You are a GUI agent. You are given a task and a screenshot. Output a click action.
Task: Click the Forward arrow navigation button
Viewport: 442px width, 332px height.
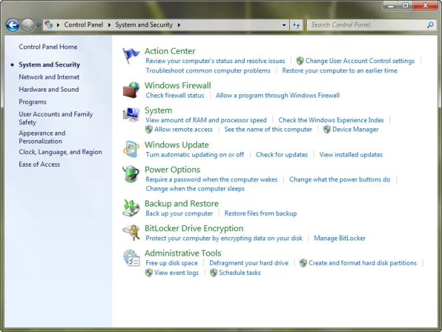click(x=28, y=25)
